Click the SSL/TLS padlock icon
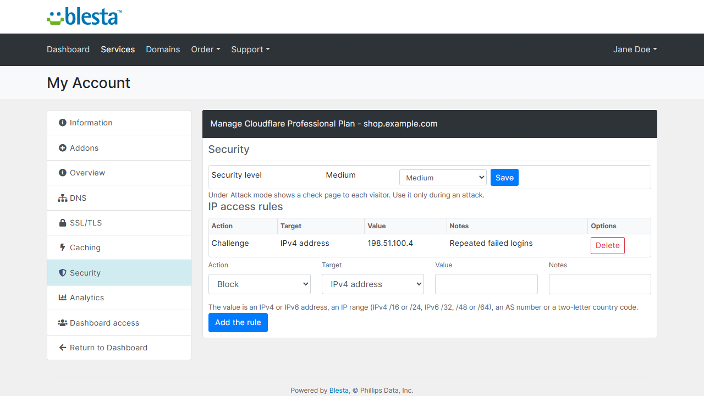Screen dimensions: 704x396 tap(63, 223)
